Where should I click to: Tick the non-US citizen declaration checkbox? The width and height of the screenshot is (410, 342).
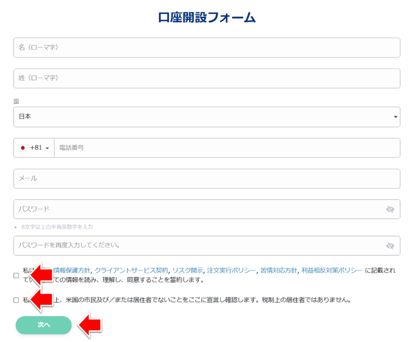(x=16, y=300)
